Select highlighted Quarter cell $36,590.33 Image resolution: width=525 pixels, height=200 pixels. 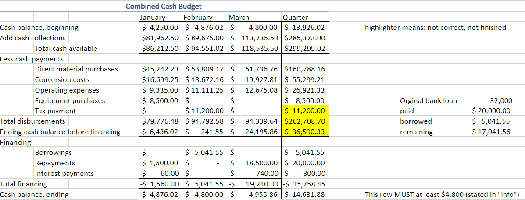click(x=306, y=132)
